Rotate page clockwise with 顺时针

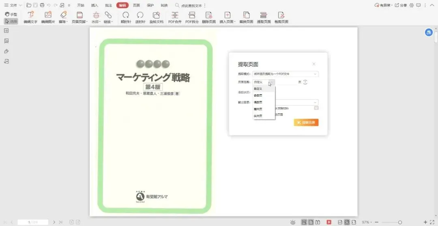point(126,17)
